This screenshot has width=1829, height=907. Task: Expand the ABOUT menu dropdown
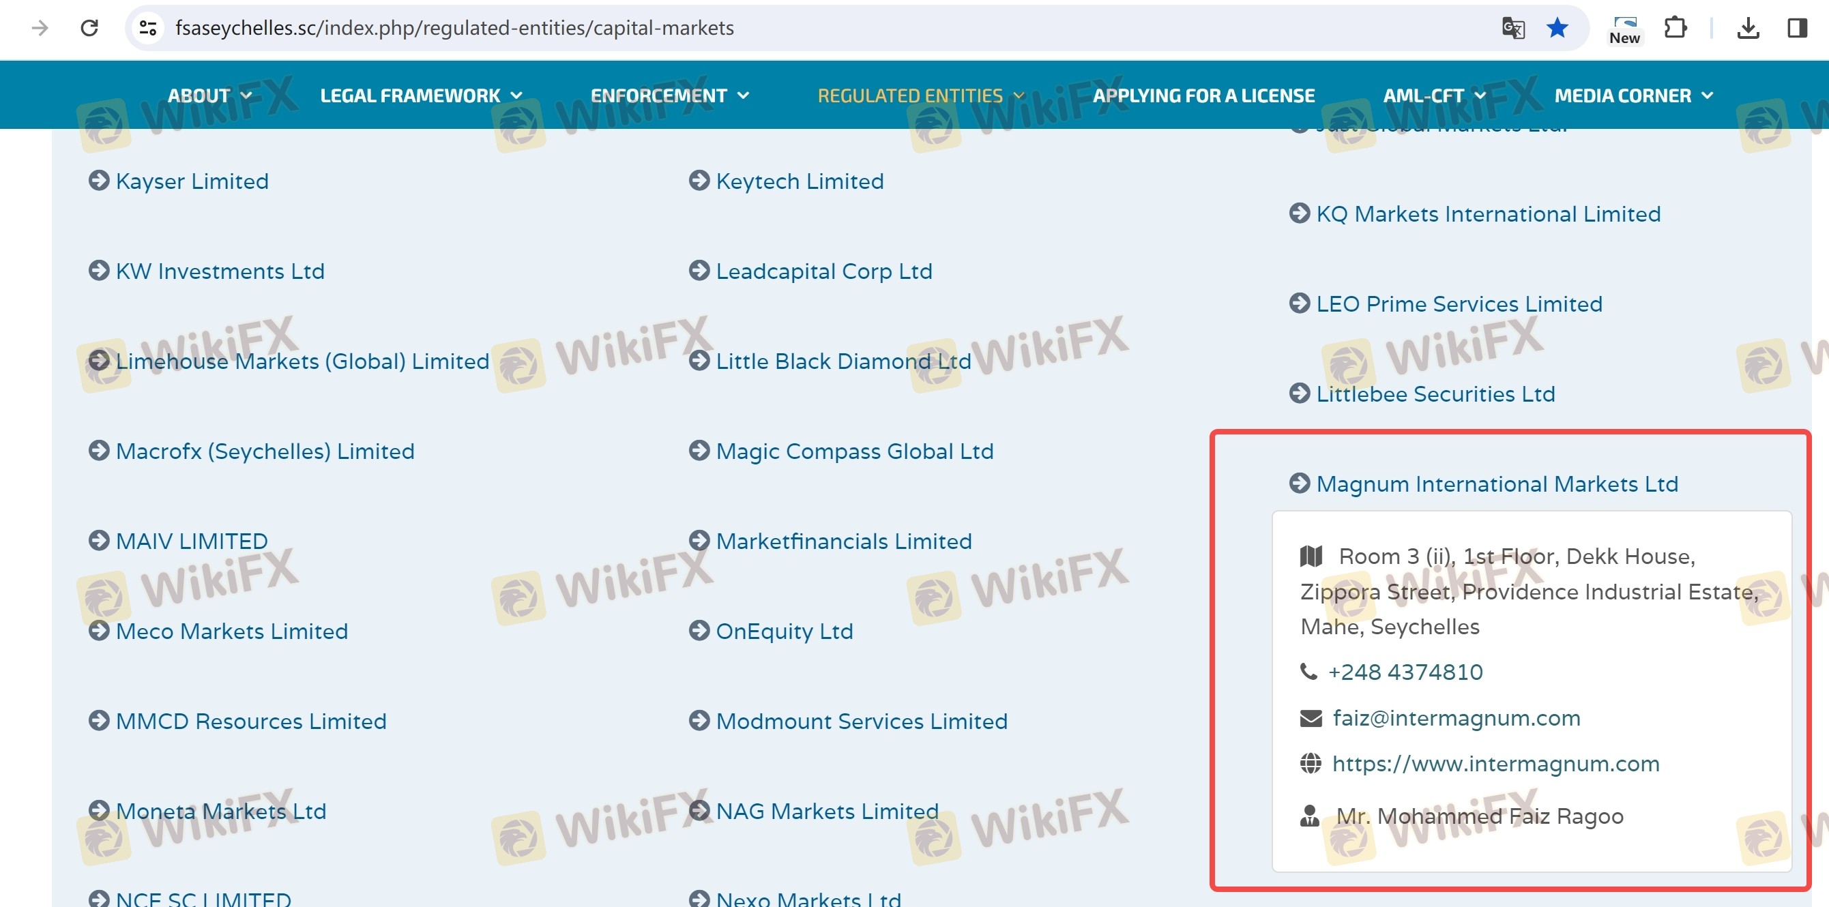pyautogui.click(x=209, y=95)
